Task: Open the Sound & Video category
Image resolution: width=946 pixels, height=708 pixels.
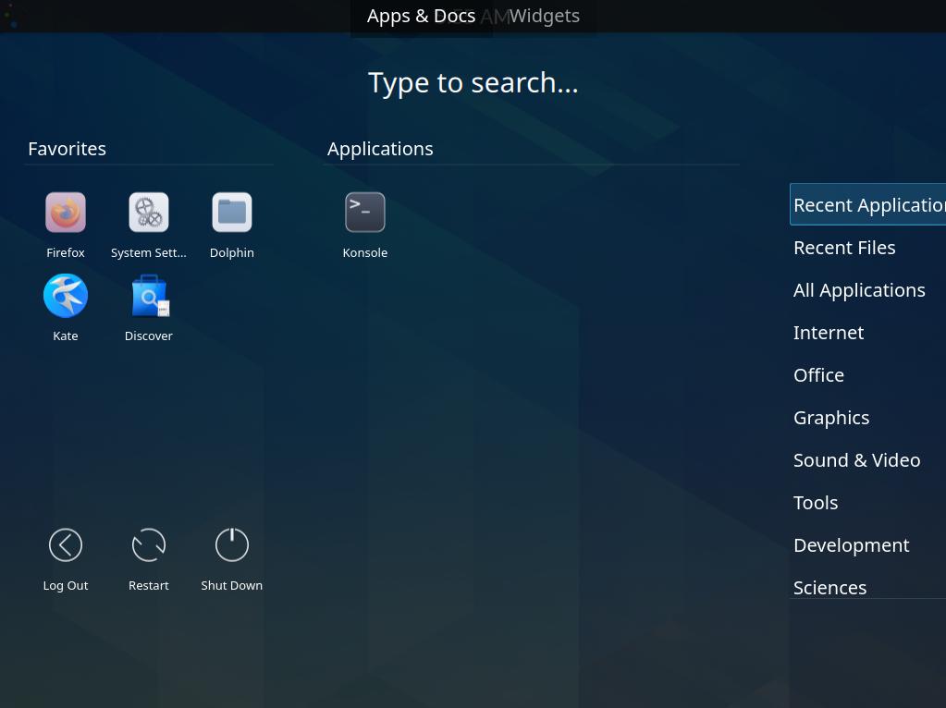Action: 856,459
